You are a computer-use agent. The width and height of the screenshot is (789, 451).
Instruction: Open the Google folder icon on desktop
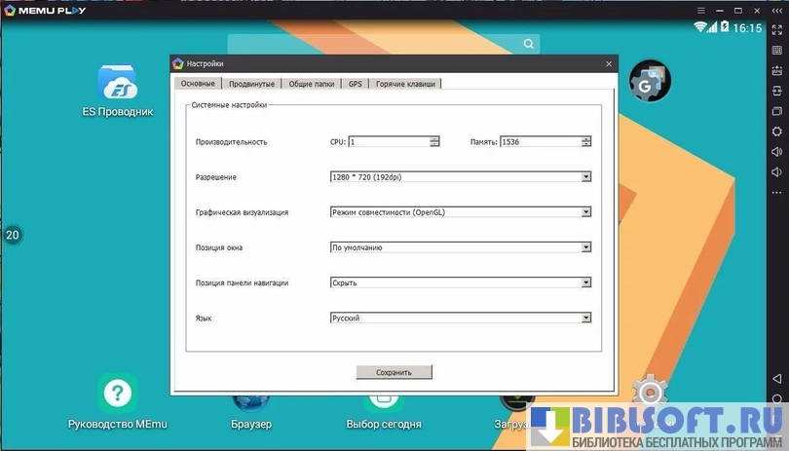coord(649,82)
